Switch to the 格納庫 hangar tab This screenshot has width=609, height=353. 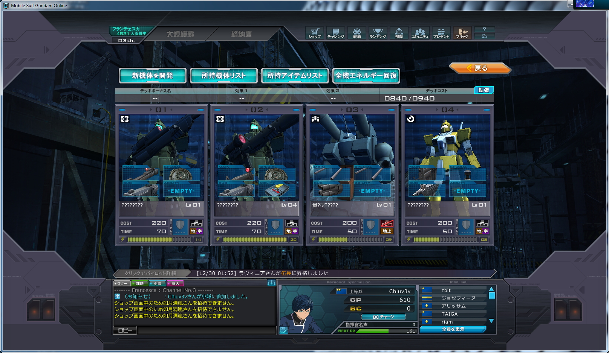[242, 34]
